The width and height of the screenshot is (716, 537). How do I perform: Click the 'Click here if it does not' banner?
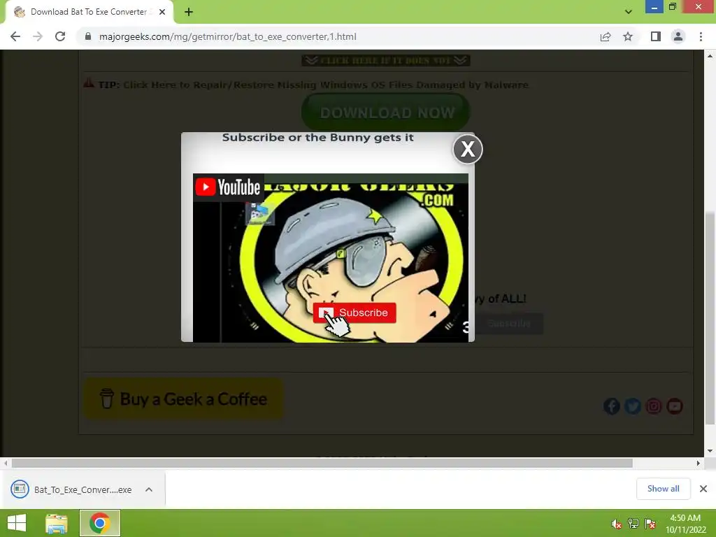[386, 60]
